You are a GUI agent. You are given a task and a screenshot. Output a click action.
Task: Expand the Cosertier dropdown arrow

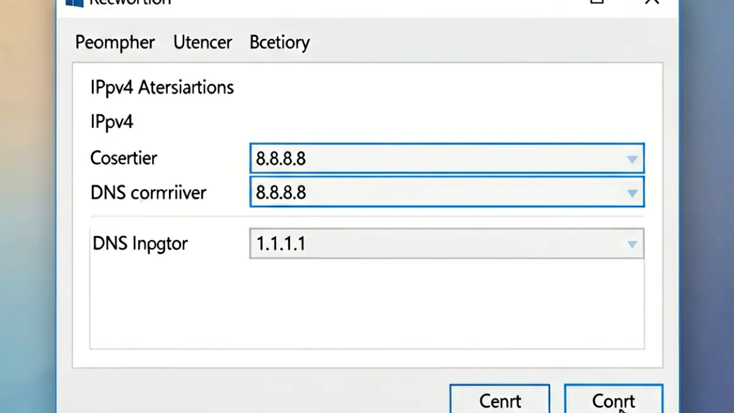[x=632, y=160]
